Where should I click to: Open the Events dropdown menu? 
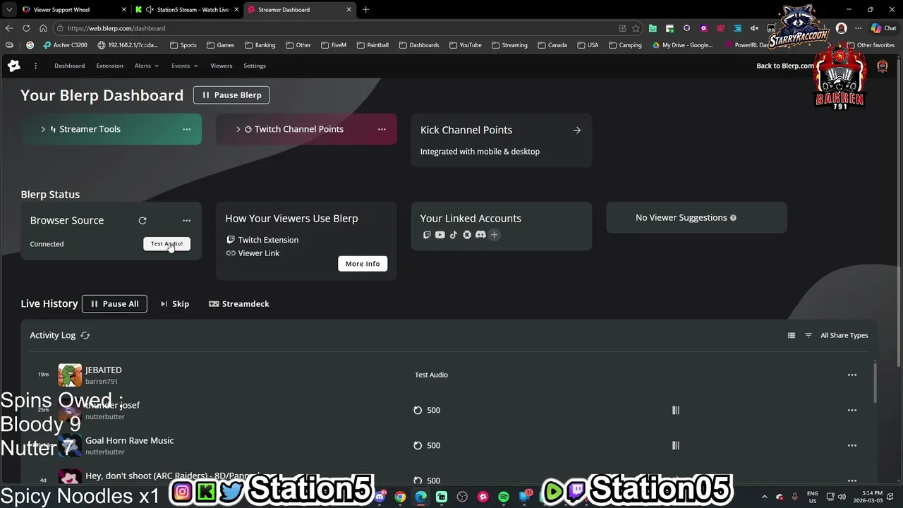click(x=184, y=66)
